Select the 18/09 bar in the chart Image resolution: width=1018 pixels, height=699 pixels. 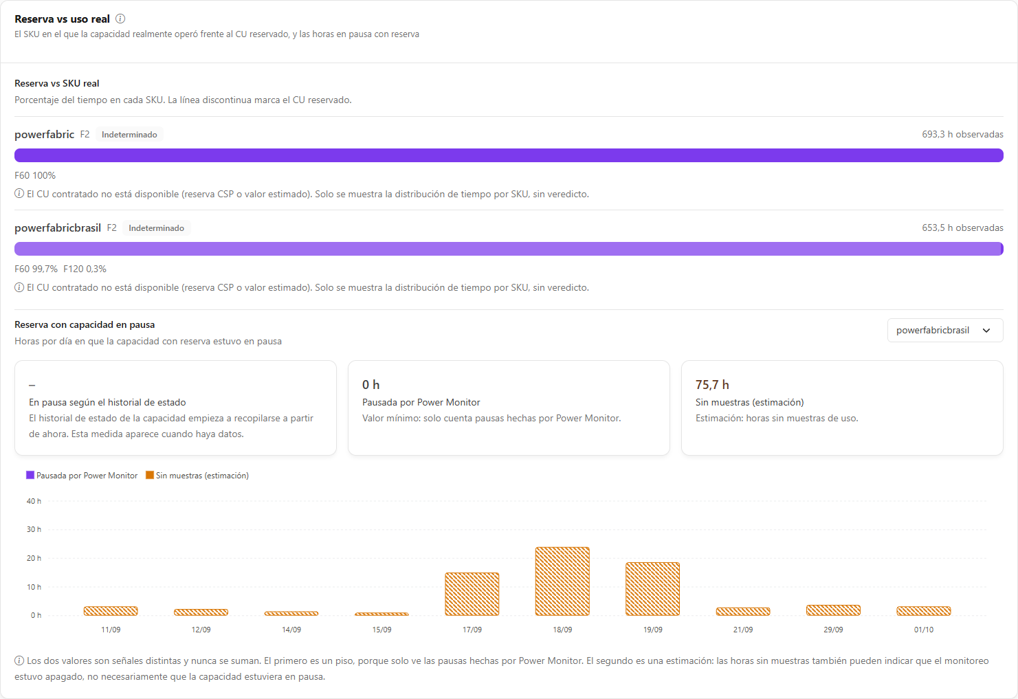(562, 581)
